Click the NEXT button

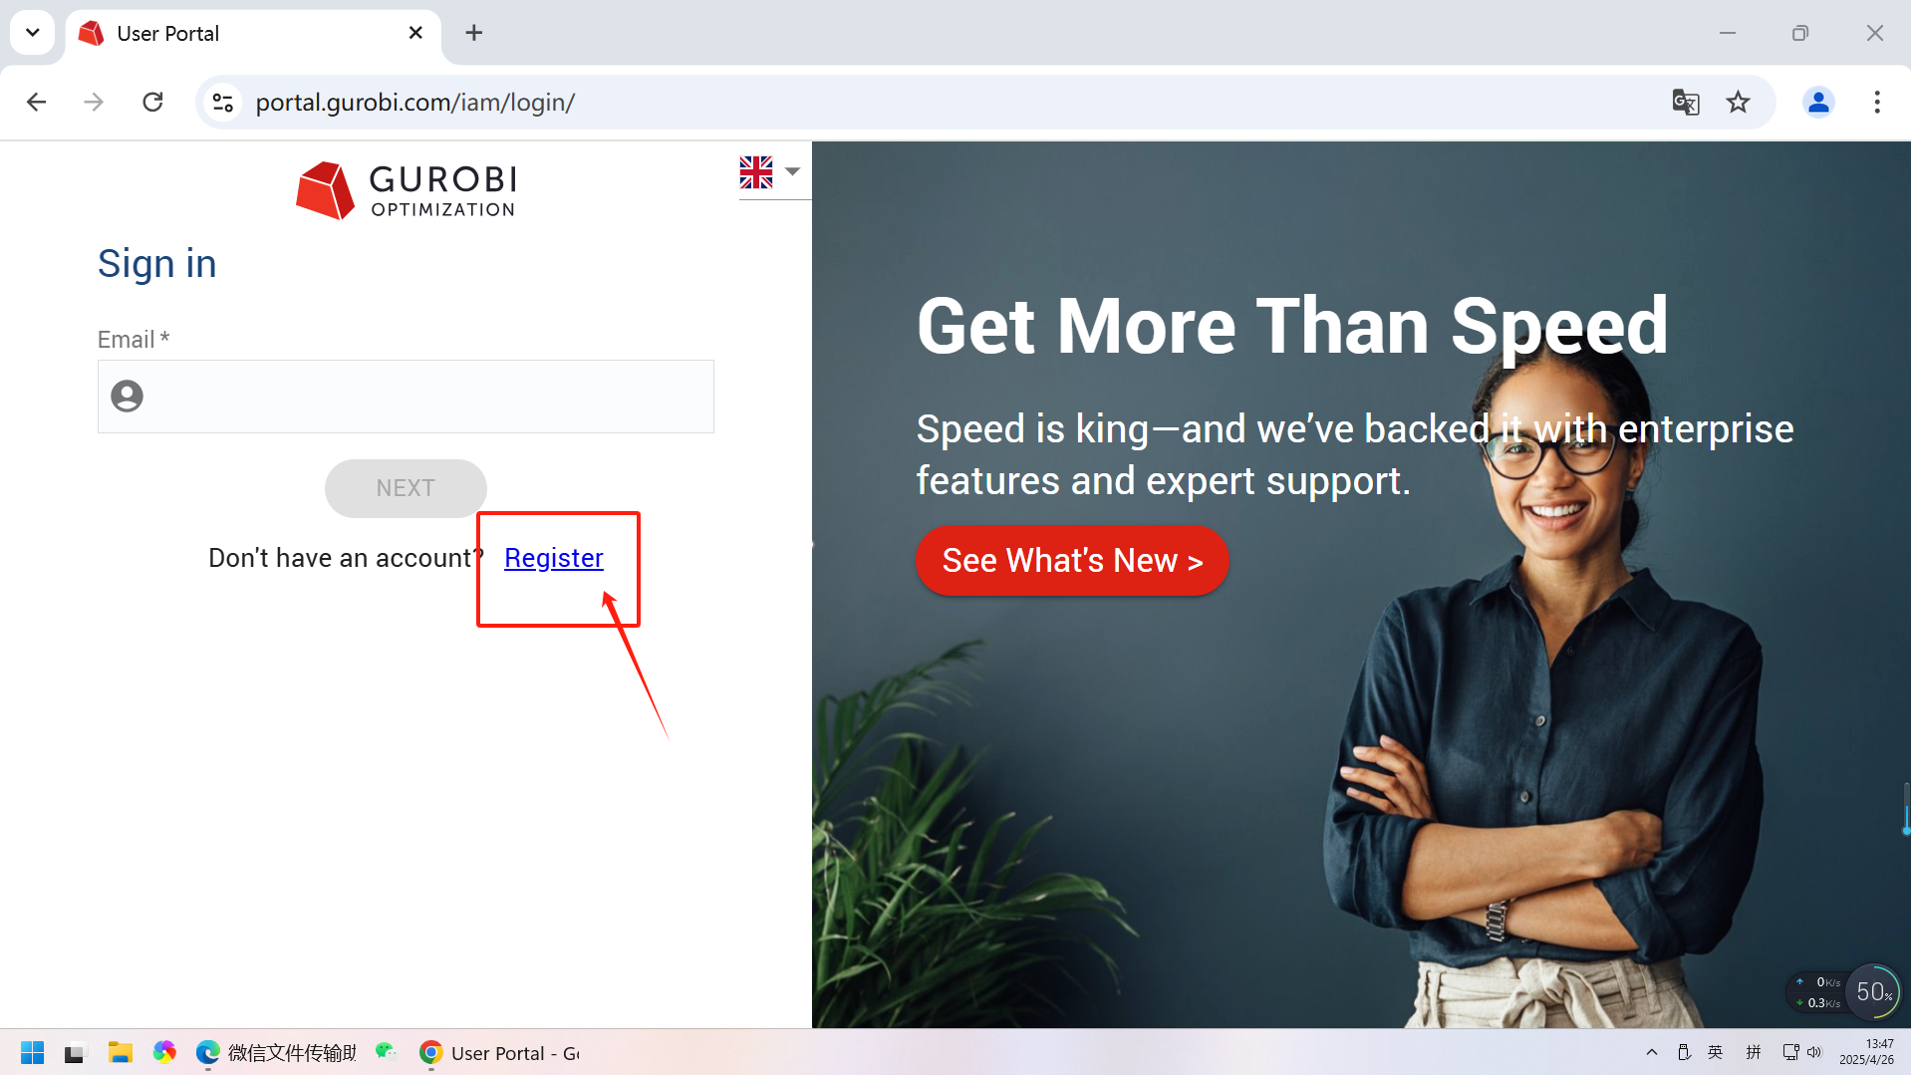pos(406,488)
